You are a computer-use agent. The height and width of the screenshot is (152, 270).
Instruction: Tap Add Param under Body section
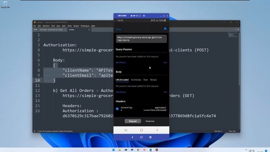tap(121, 92)
